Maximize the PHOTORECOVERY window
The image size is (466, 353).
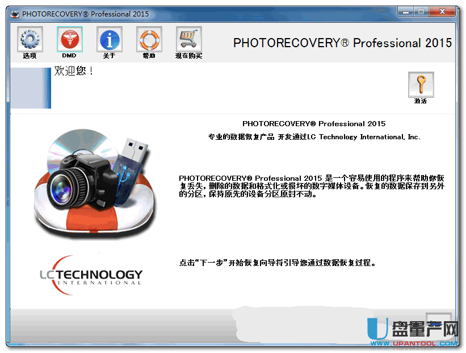[x=421, y=11]
